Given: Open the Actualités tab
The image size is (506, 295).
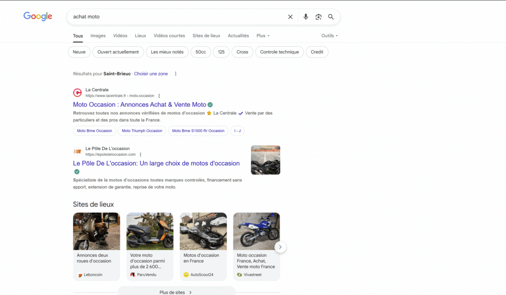Looking at the screenshot, I should (238, 36).
